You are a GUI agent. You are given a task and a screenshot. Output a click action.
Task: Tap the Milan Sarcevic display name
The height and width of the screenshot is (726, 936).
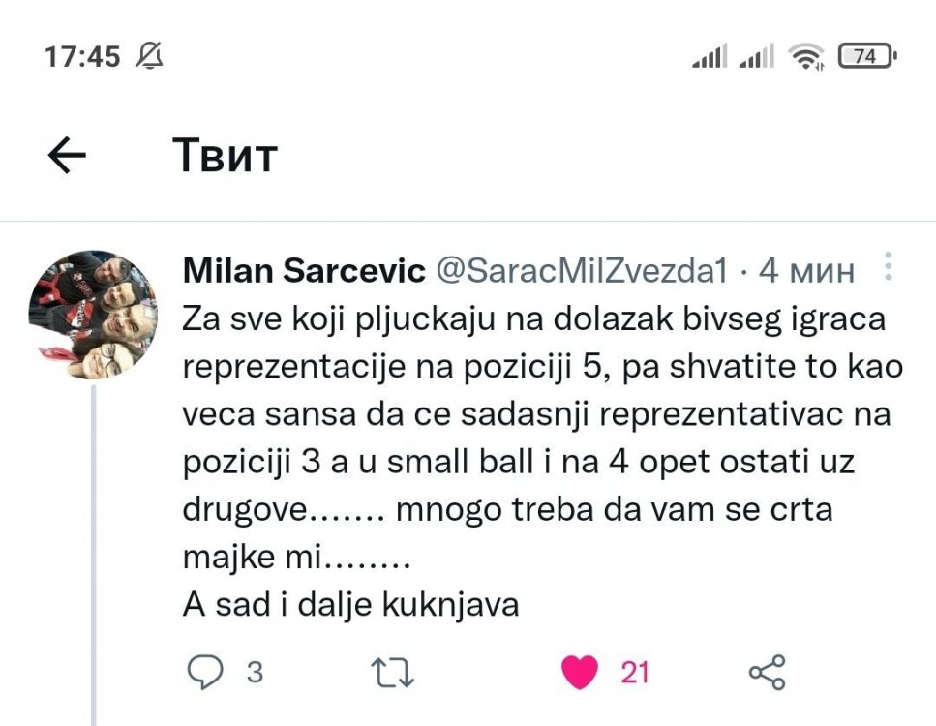[x=304, y=271]
